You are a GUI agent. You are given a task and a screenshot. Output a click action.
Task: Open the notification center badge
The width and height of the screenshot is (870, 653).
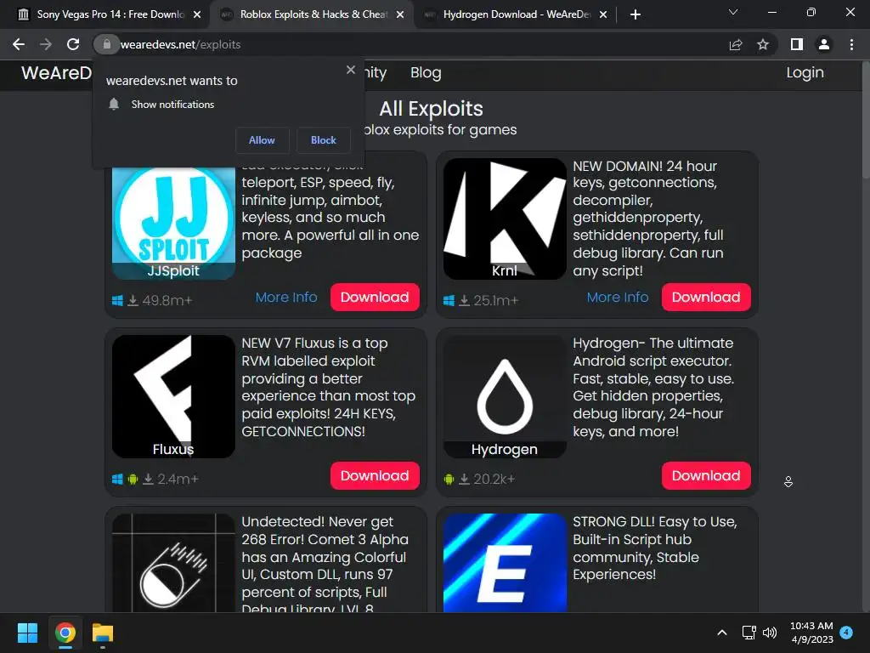846,632
